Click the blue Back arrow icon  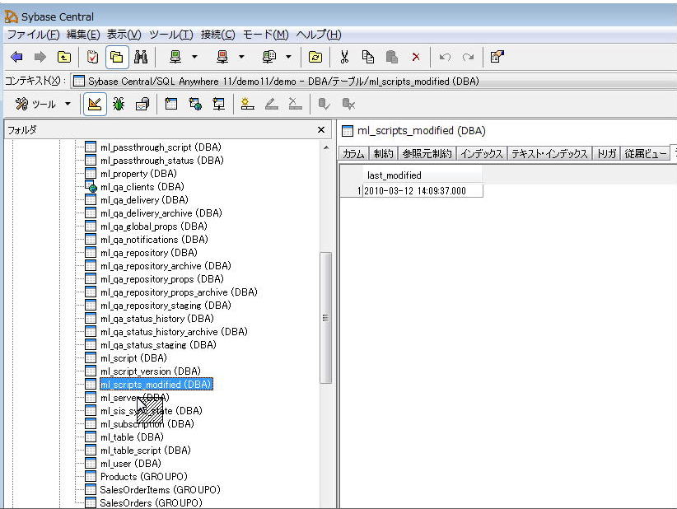coord(16,57)
